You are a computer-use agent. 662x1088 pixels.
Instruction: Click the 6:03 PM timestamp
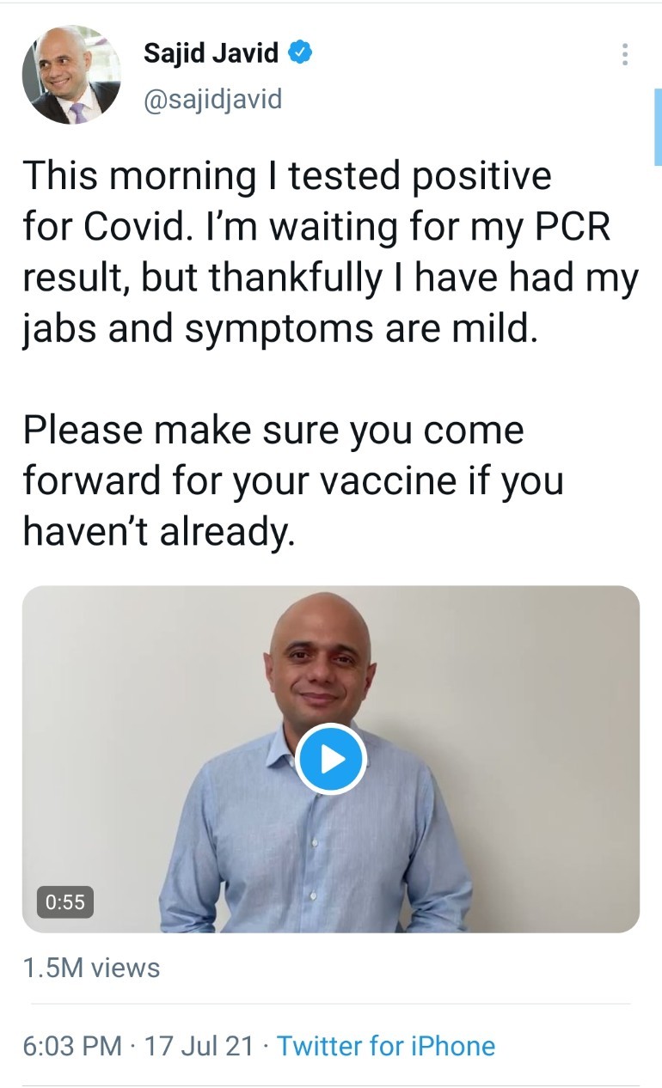click(72, 1046)
